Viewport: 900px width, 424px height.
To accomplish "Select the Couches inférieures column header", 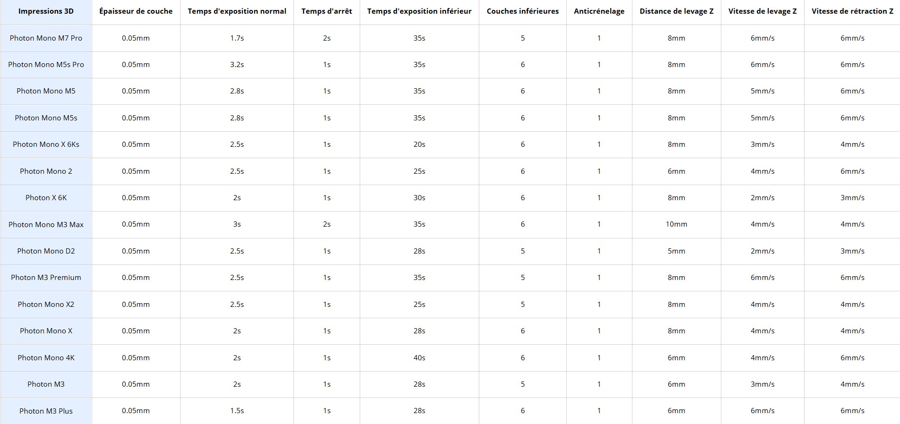I will click(x=522, y=11).
